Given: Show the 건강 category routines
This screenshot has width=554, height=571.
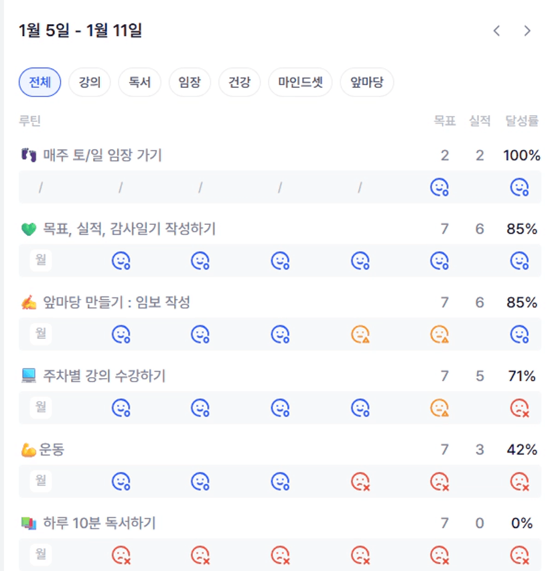Looking at the screenshot, I should [239, 83].
